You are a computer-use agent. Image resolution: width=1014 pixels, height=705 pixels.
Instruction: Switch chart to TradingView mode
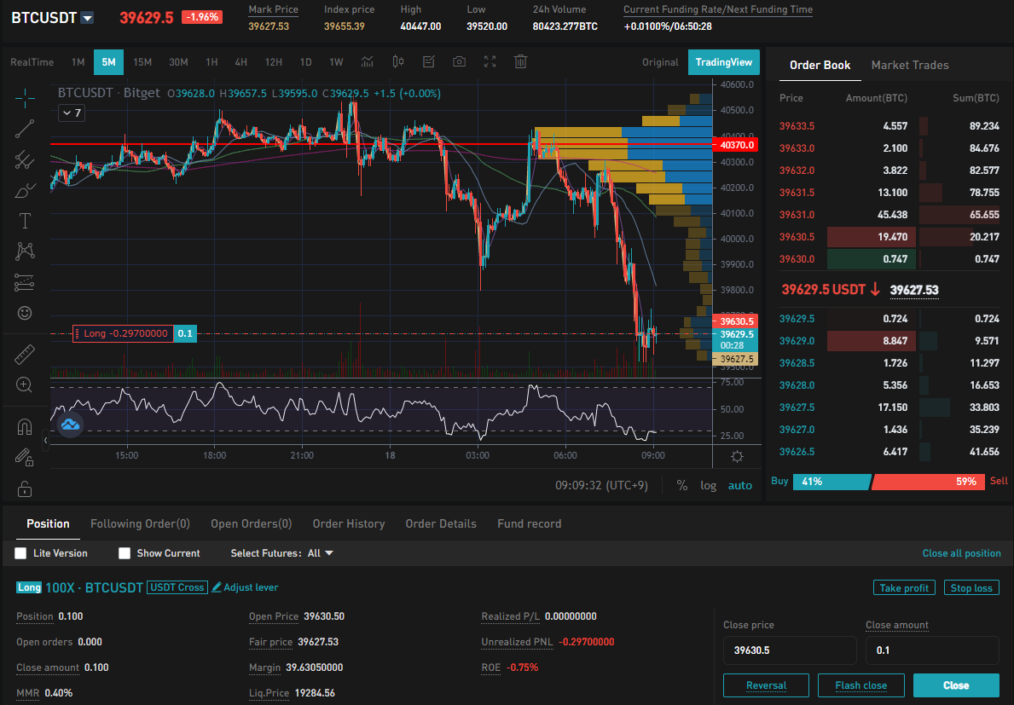pos(724,62)
